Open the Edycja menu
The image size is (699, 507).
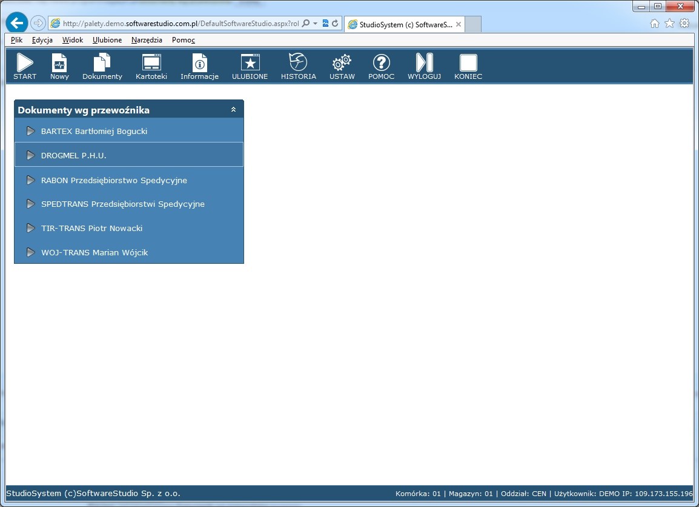(x=42, y=39)
